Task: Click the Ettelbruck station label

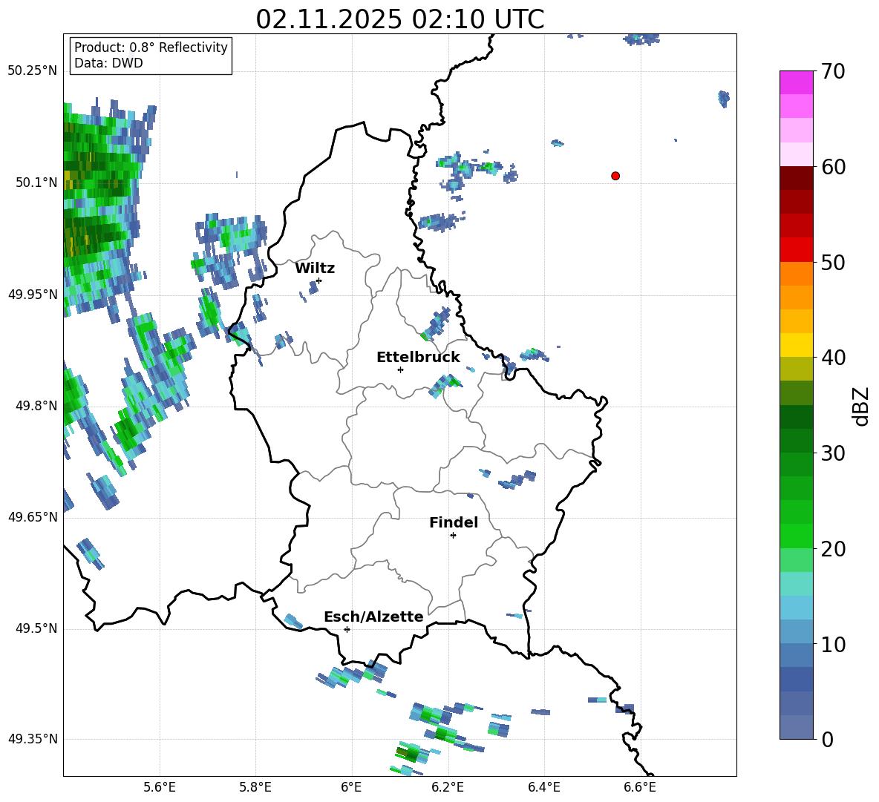Action: (418, 358)
